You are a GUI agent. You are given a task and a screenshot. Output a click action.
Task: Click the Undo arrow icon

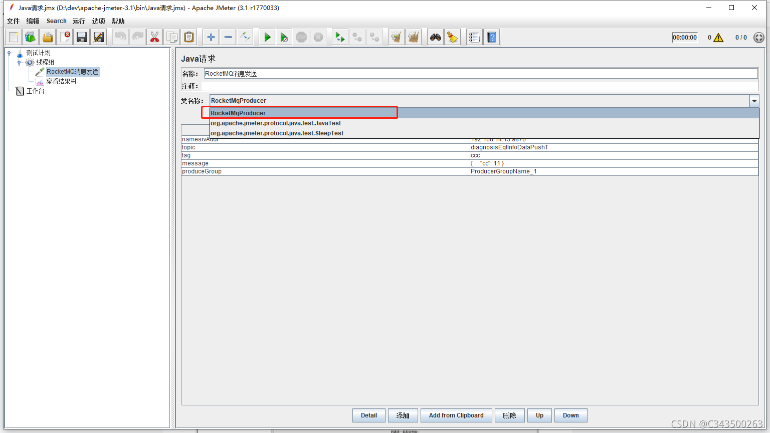[120, 37]
